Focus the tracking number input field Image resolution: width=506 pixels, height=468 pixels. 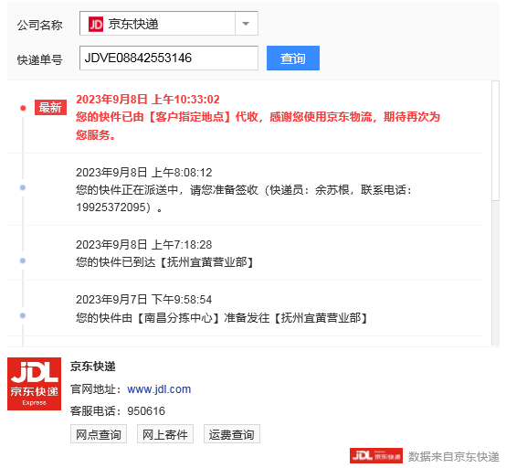click(x=169, y=58)
